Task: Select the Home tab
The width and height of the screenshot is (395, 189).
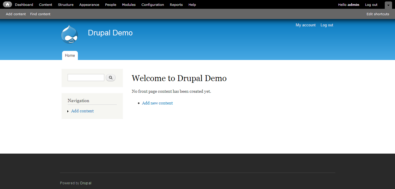Action: [70, 56]
